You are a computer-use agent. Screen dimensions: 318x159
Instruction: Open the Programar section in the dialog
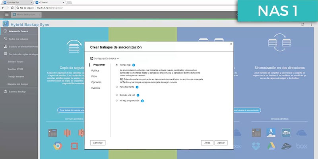(99, 65)
